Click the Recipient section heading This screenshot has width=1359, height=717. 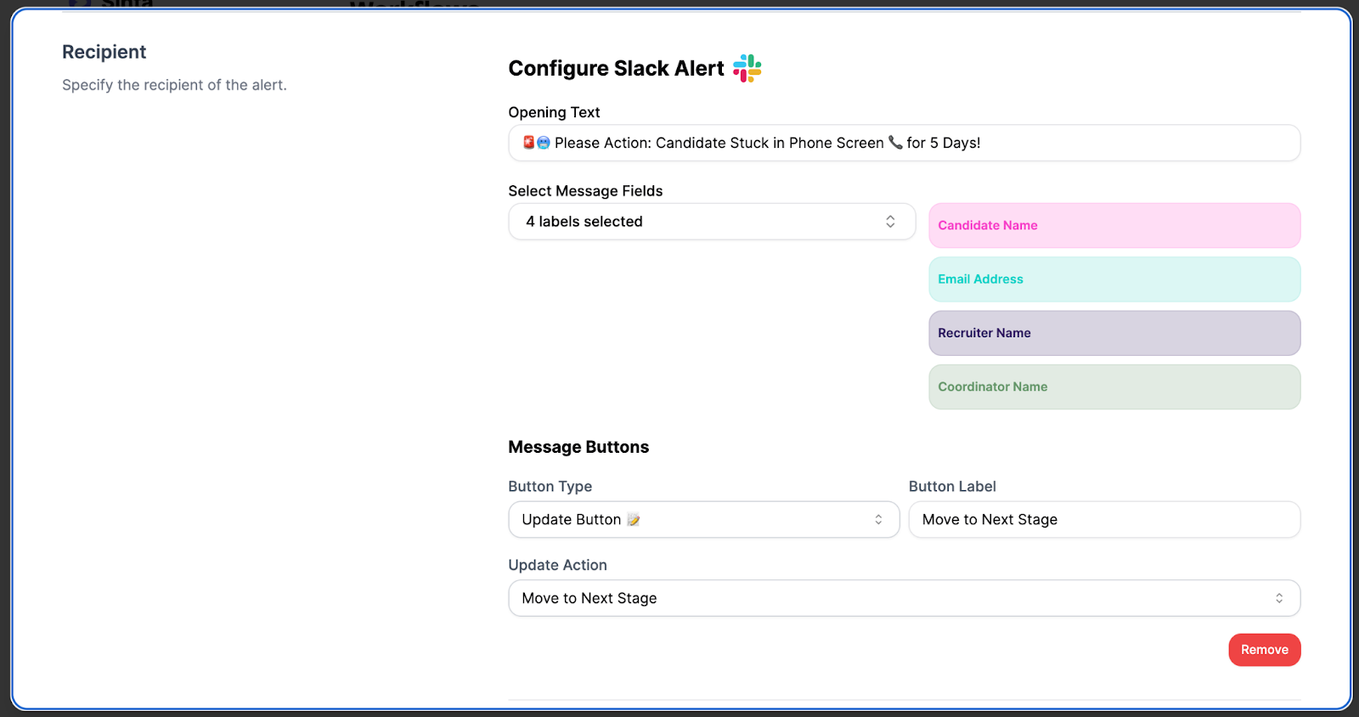[104, 52]
